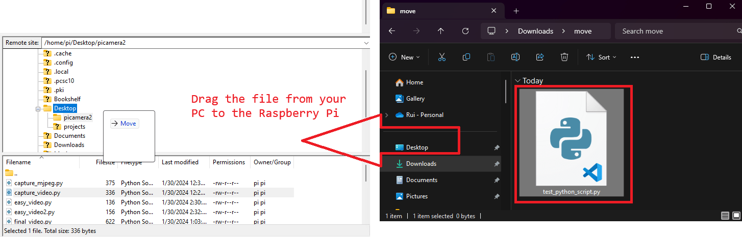742x237 pixels.
Task: Sort remote files by Owner/Group column
Action: [x=272, y=162]
